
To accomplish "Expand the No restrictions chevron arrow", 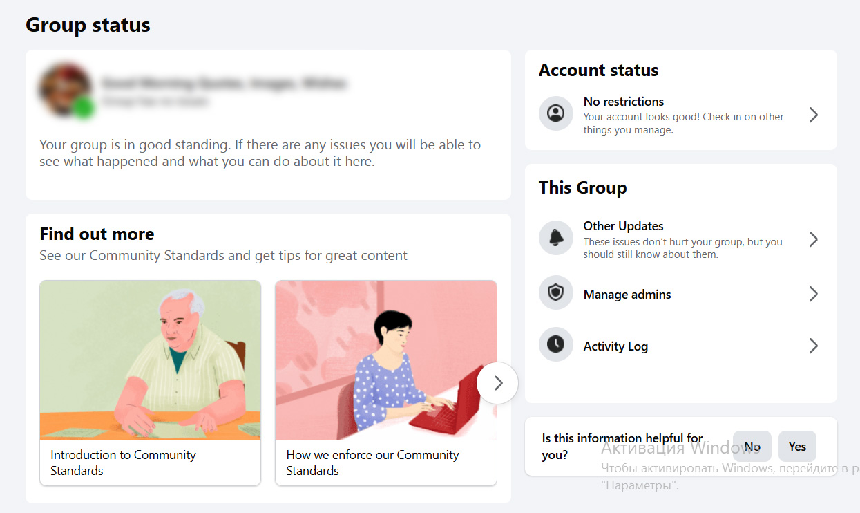I will [x=813, y=115].
